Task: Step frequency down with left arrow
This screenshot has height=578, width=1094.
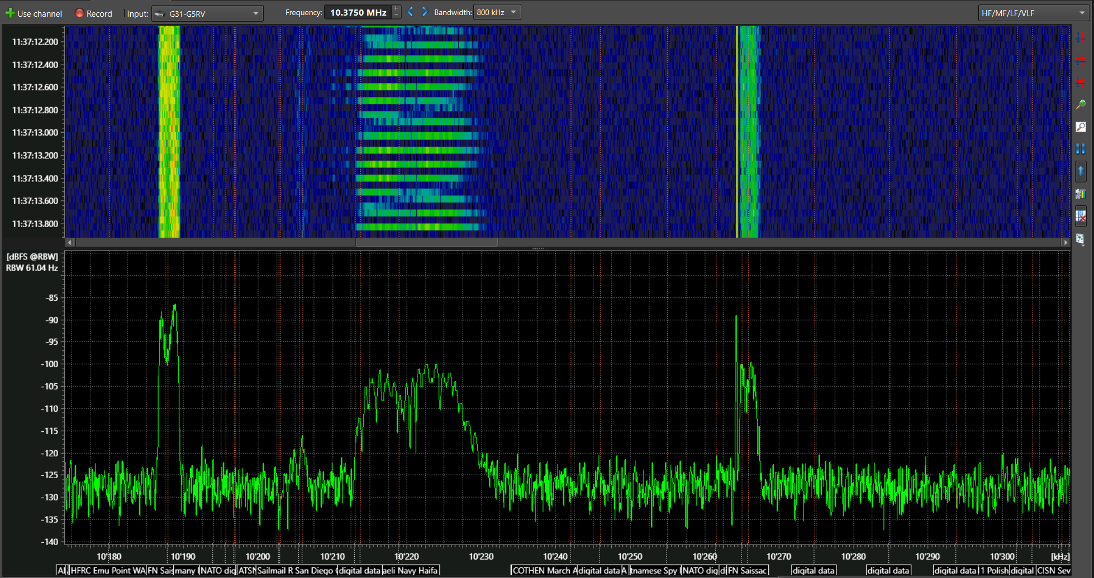Action: point(410,12)
